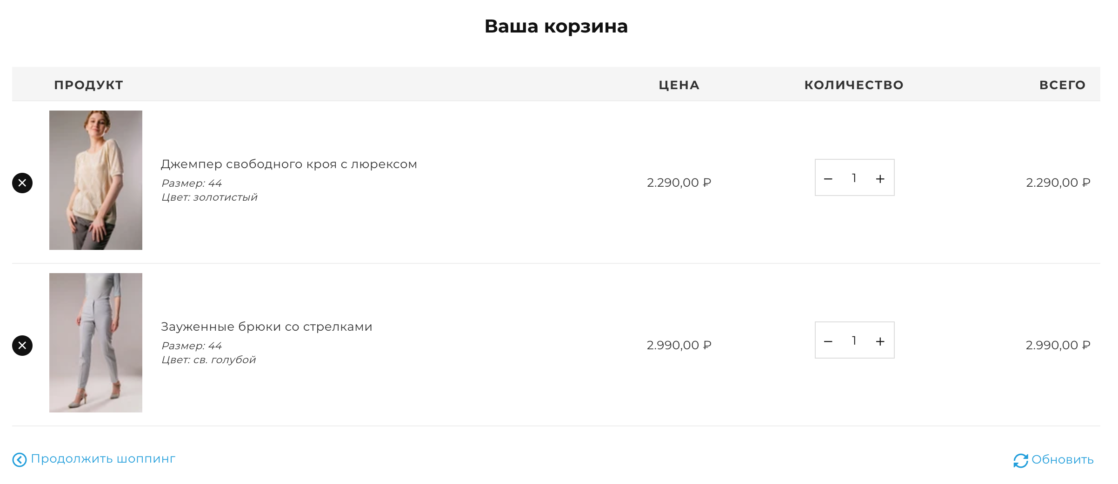This screenshot has height=484, width=1118.
Task: Click the Цена column header
Action: (x=679, y=85)
